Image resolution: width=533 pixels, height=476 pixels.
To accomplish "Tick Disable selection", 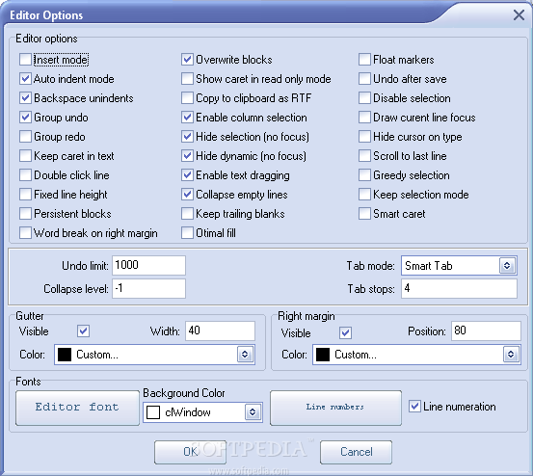I will pos(364,98).
